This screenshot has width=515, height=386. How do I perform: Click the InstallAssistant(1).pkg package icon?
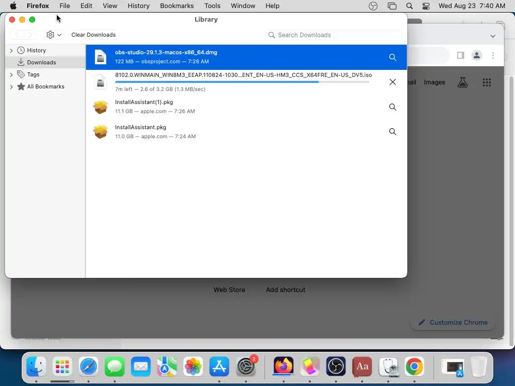(x=101, y=107)
